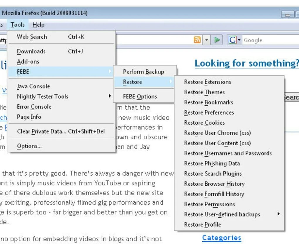299x244 pixels.
Task: Choose Restore Themes
Action: click(x=229, y=92)
